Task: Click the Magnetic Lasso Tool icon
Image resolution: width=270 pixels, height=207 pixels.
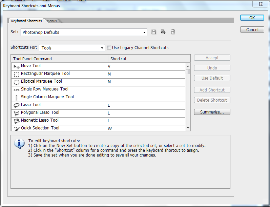Action: pyautogui.click(x=17, y=121)
